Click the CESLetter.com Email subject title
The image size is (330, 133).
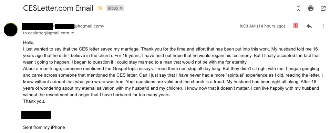click(58, 8)
